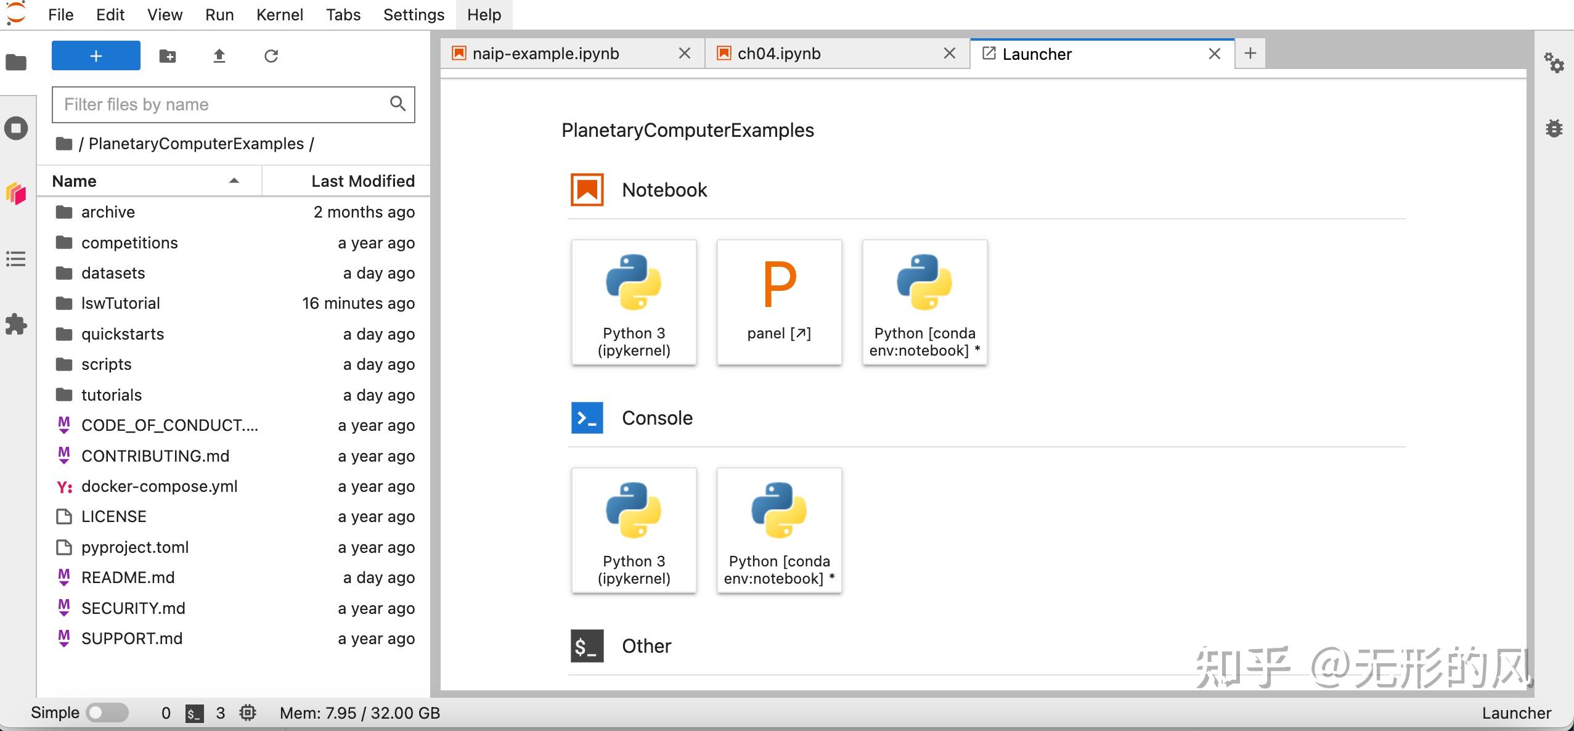Launch panel app from Notebook section
The width and height of the screenshot is (1574, 731).
[x=779, y=302]
